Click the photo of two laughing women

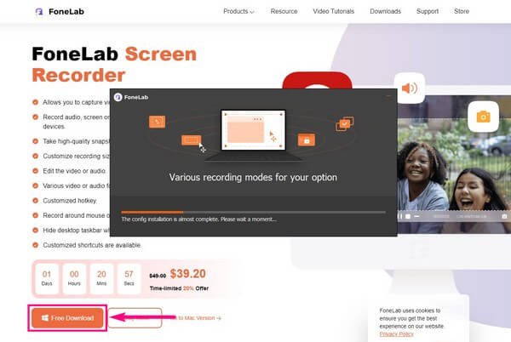click(x=454, y=164)
